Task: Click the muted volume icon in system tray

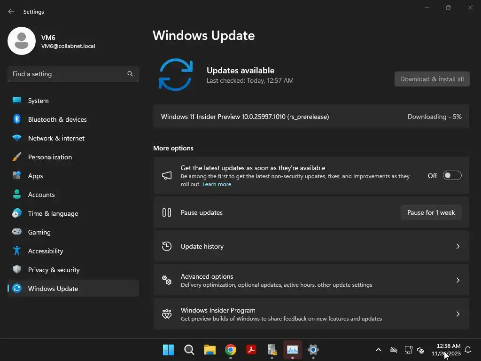Action: tap(420, 350)
